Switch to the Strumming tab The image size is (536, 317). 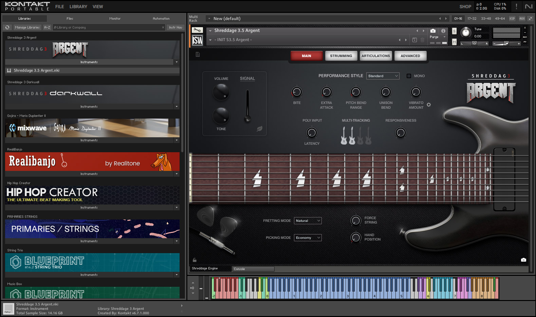[341, 56]
